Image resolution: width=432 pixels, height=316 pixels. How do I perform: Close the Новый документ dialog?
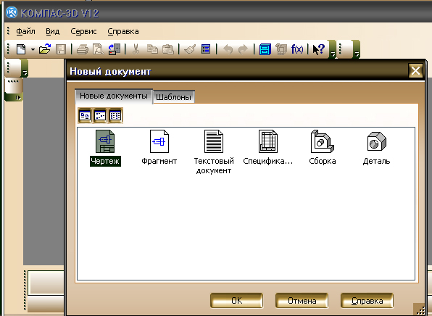pos(415,71)
